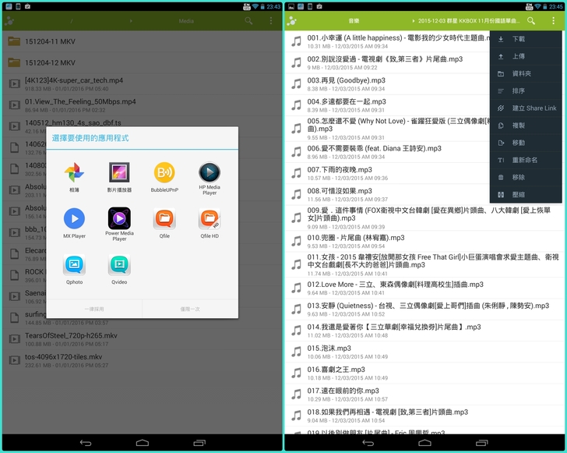Choose 重新命名 (Rename) menu entry

pos(526,160)
